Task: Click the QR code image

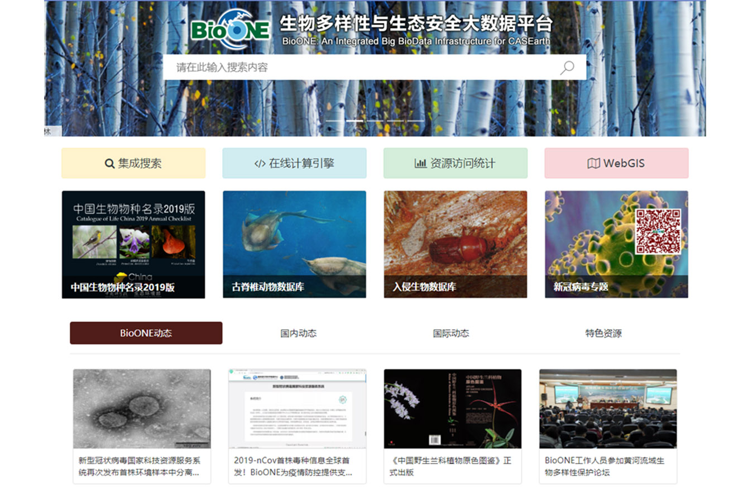Action: point(659,231)
